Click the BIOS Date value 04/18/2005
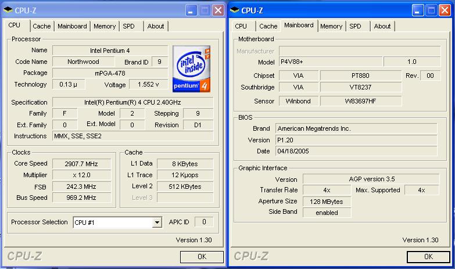This screenshot has width=455, height=269. click(x=356, y=151)
